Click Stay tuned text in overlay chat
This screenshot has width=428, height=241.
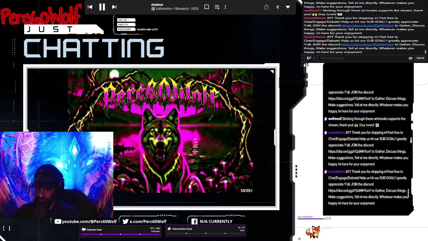[366, 125]
